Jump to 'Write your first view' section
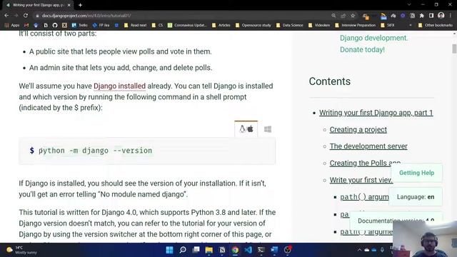This screenshot has height=257, width=457. 361,180
